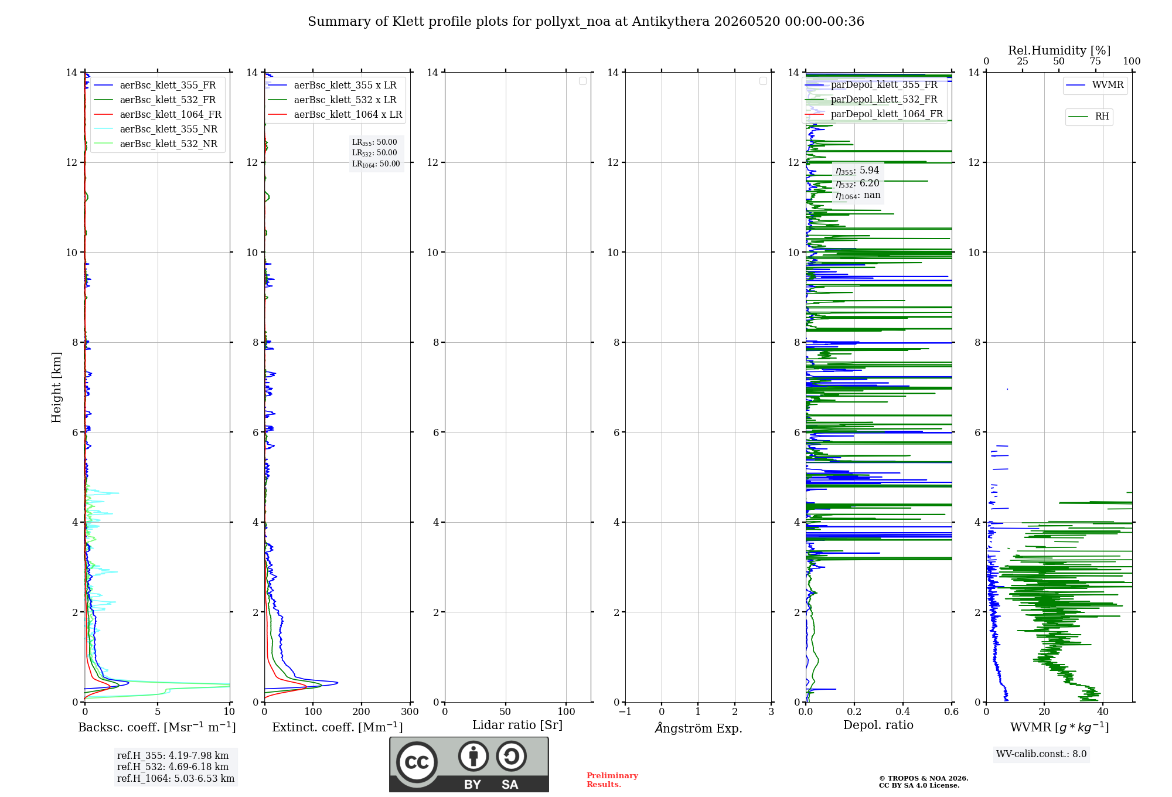Select legend entry aerBsc_klett_1064 x LR
This screenshot has height=797, width=1172.
pyautogui.click(x=348, y=114)
